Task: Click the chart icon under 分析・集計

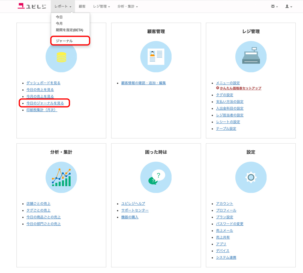Action: point(61,177)
